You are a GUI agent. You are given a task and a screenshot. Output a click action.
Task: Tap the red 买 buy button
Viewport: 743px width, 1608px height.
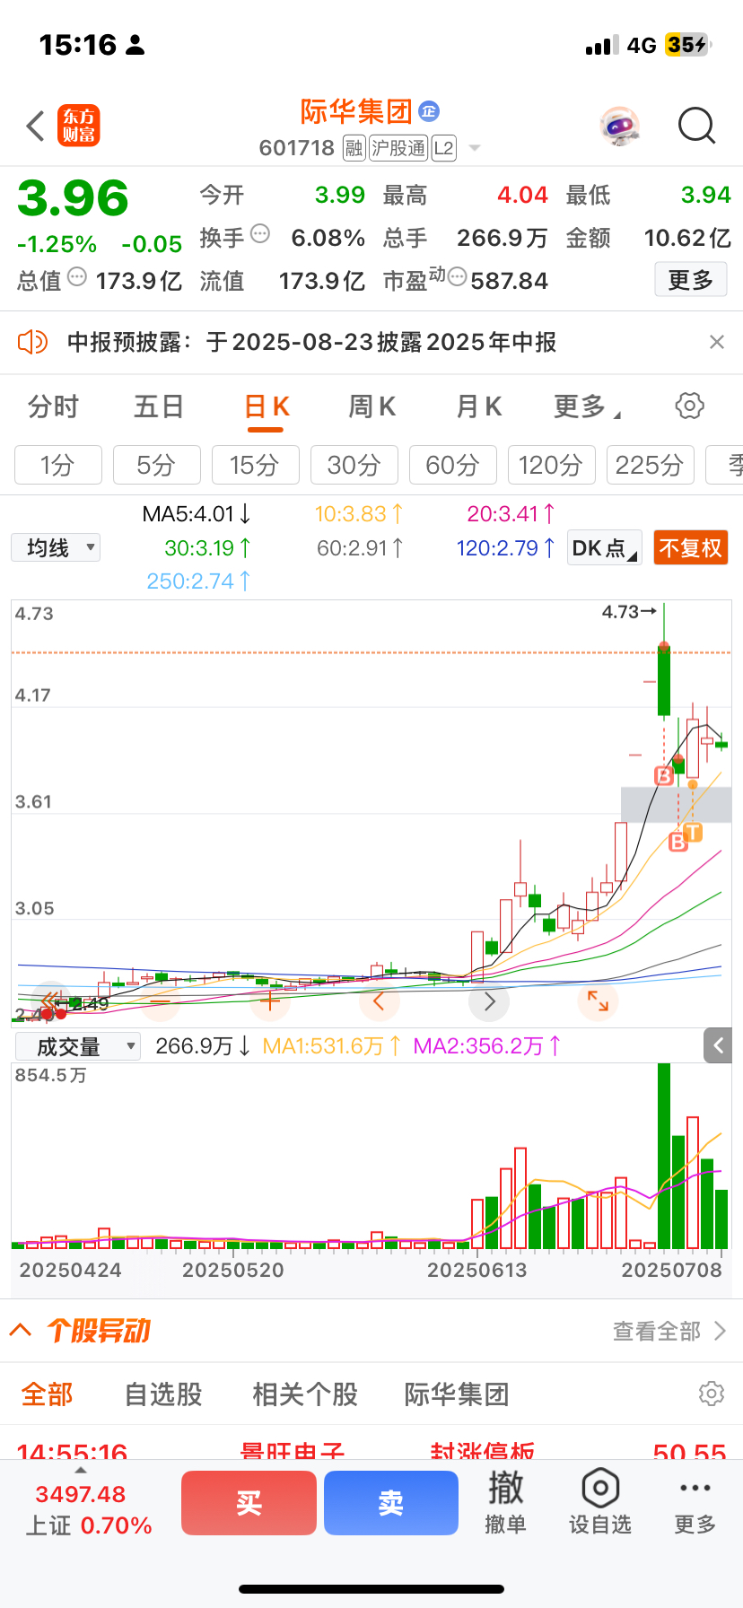click(x=249, y=1503)
